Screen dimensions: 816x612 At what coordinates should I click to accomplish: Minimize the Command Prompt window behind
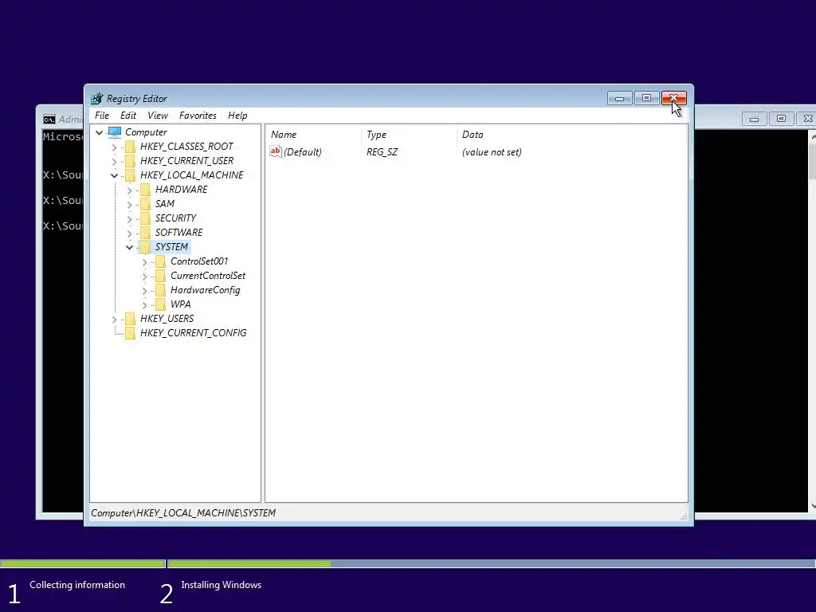(x=754, y=120)
